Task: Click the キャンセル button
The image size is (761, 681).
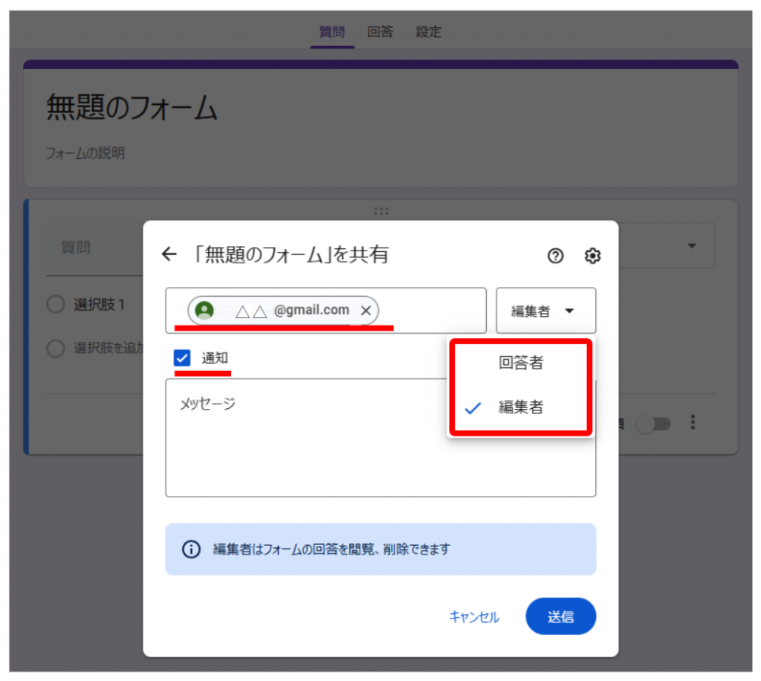Action: (474, 617)
